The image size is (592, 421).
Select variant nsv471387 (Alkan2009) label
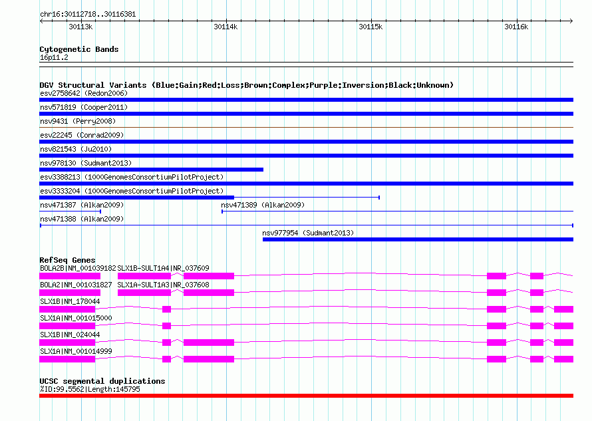pos(82,205)
